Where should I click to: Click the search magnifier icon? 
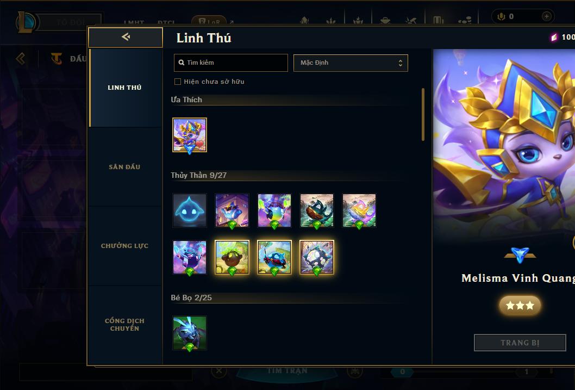click(x=181, y=63)
